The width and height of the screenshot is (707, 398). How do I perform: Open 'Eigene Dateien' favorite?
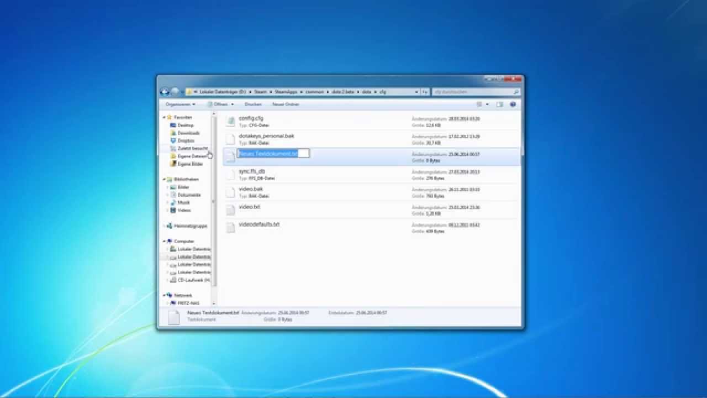click(x=192, y=156)
